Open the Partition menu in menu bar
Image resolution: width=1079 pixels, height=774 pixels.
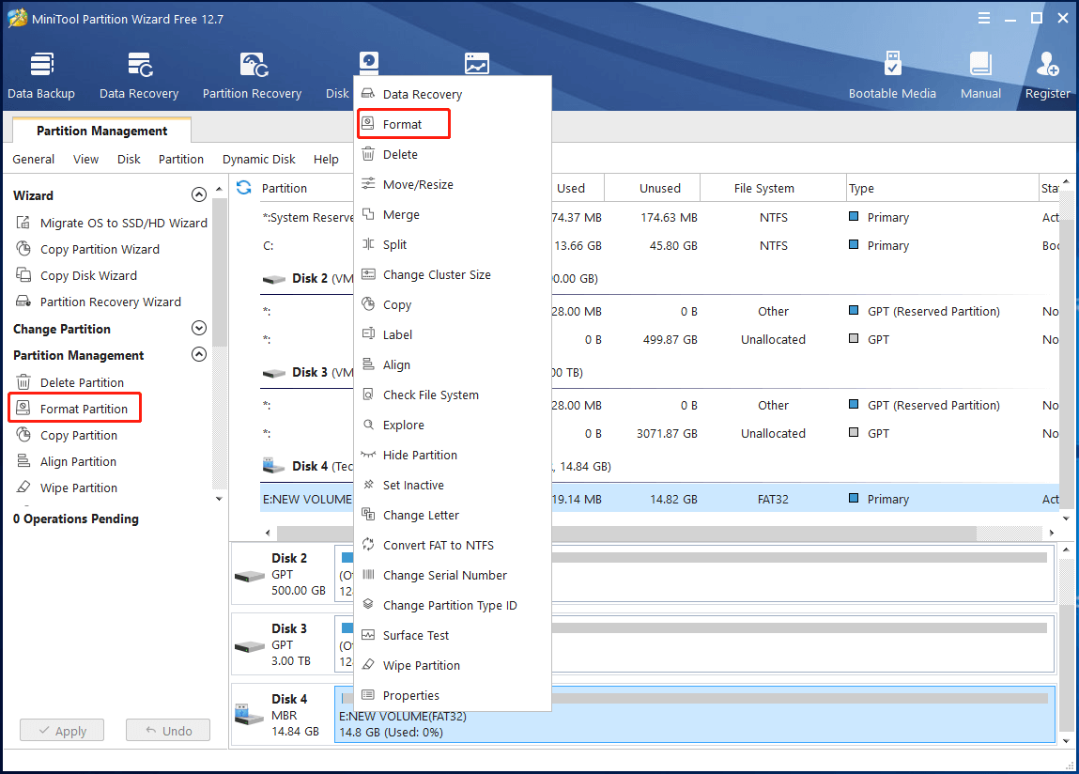(181, 159)
